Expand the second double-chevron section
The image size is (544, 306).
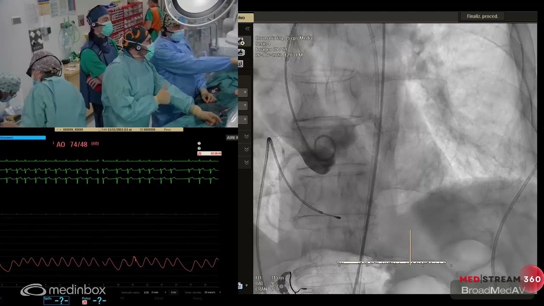click(246, 150)
